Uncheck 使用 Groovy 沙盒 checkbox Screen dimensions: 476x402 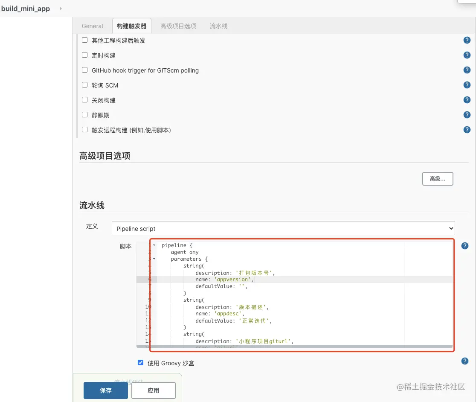click(x=141, y=363)
